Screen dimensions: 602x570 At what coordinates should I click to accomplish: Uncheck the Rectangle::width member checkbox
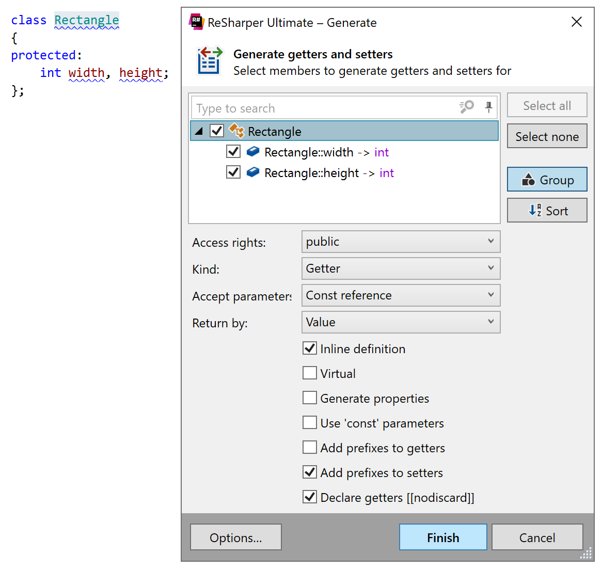(x=233, y=151)
